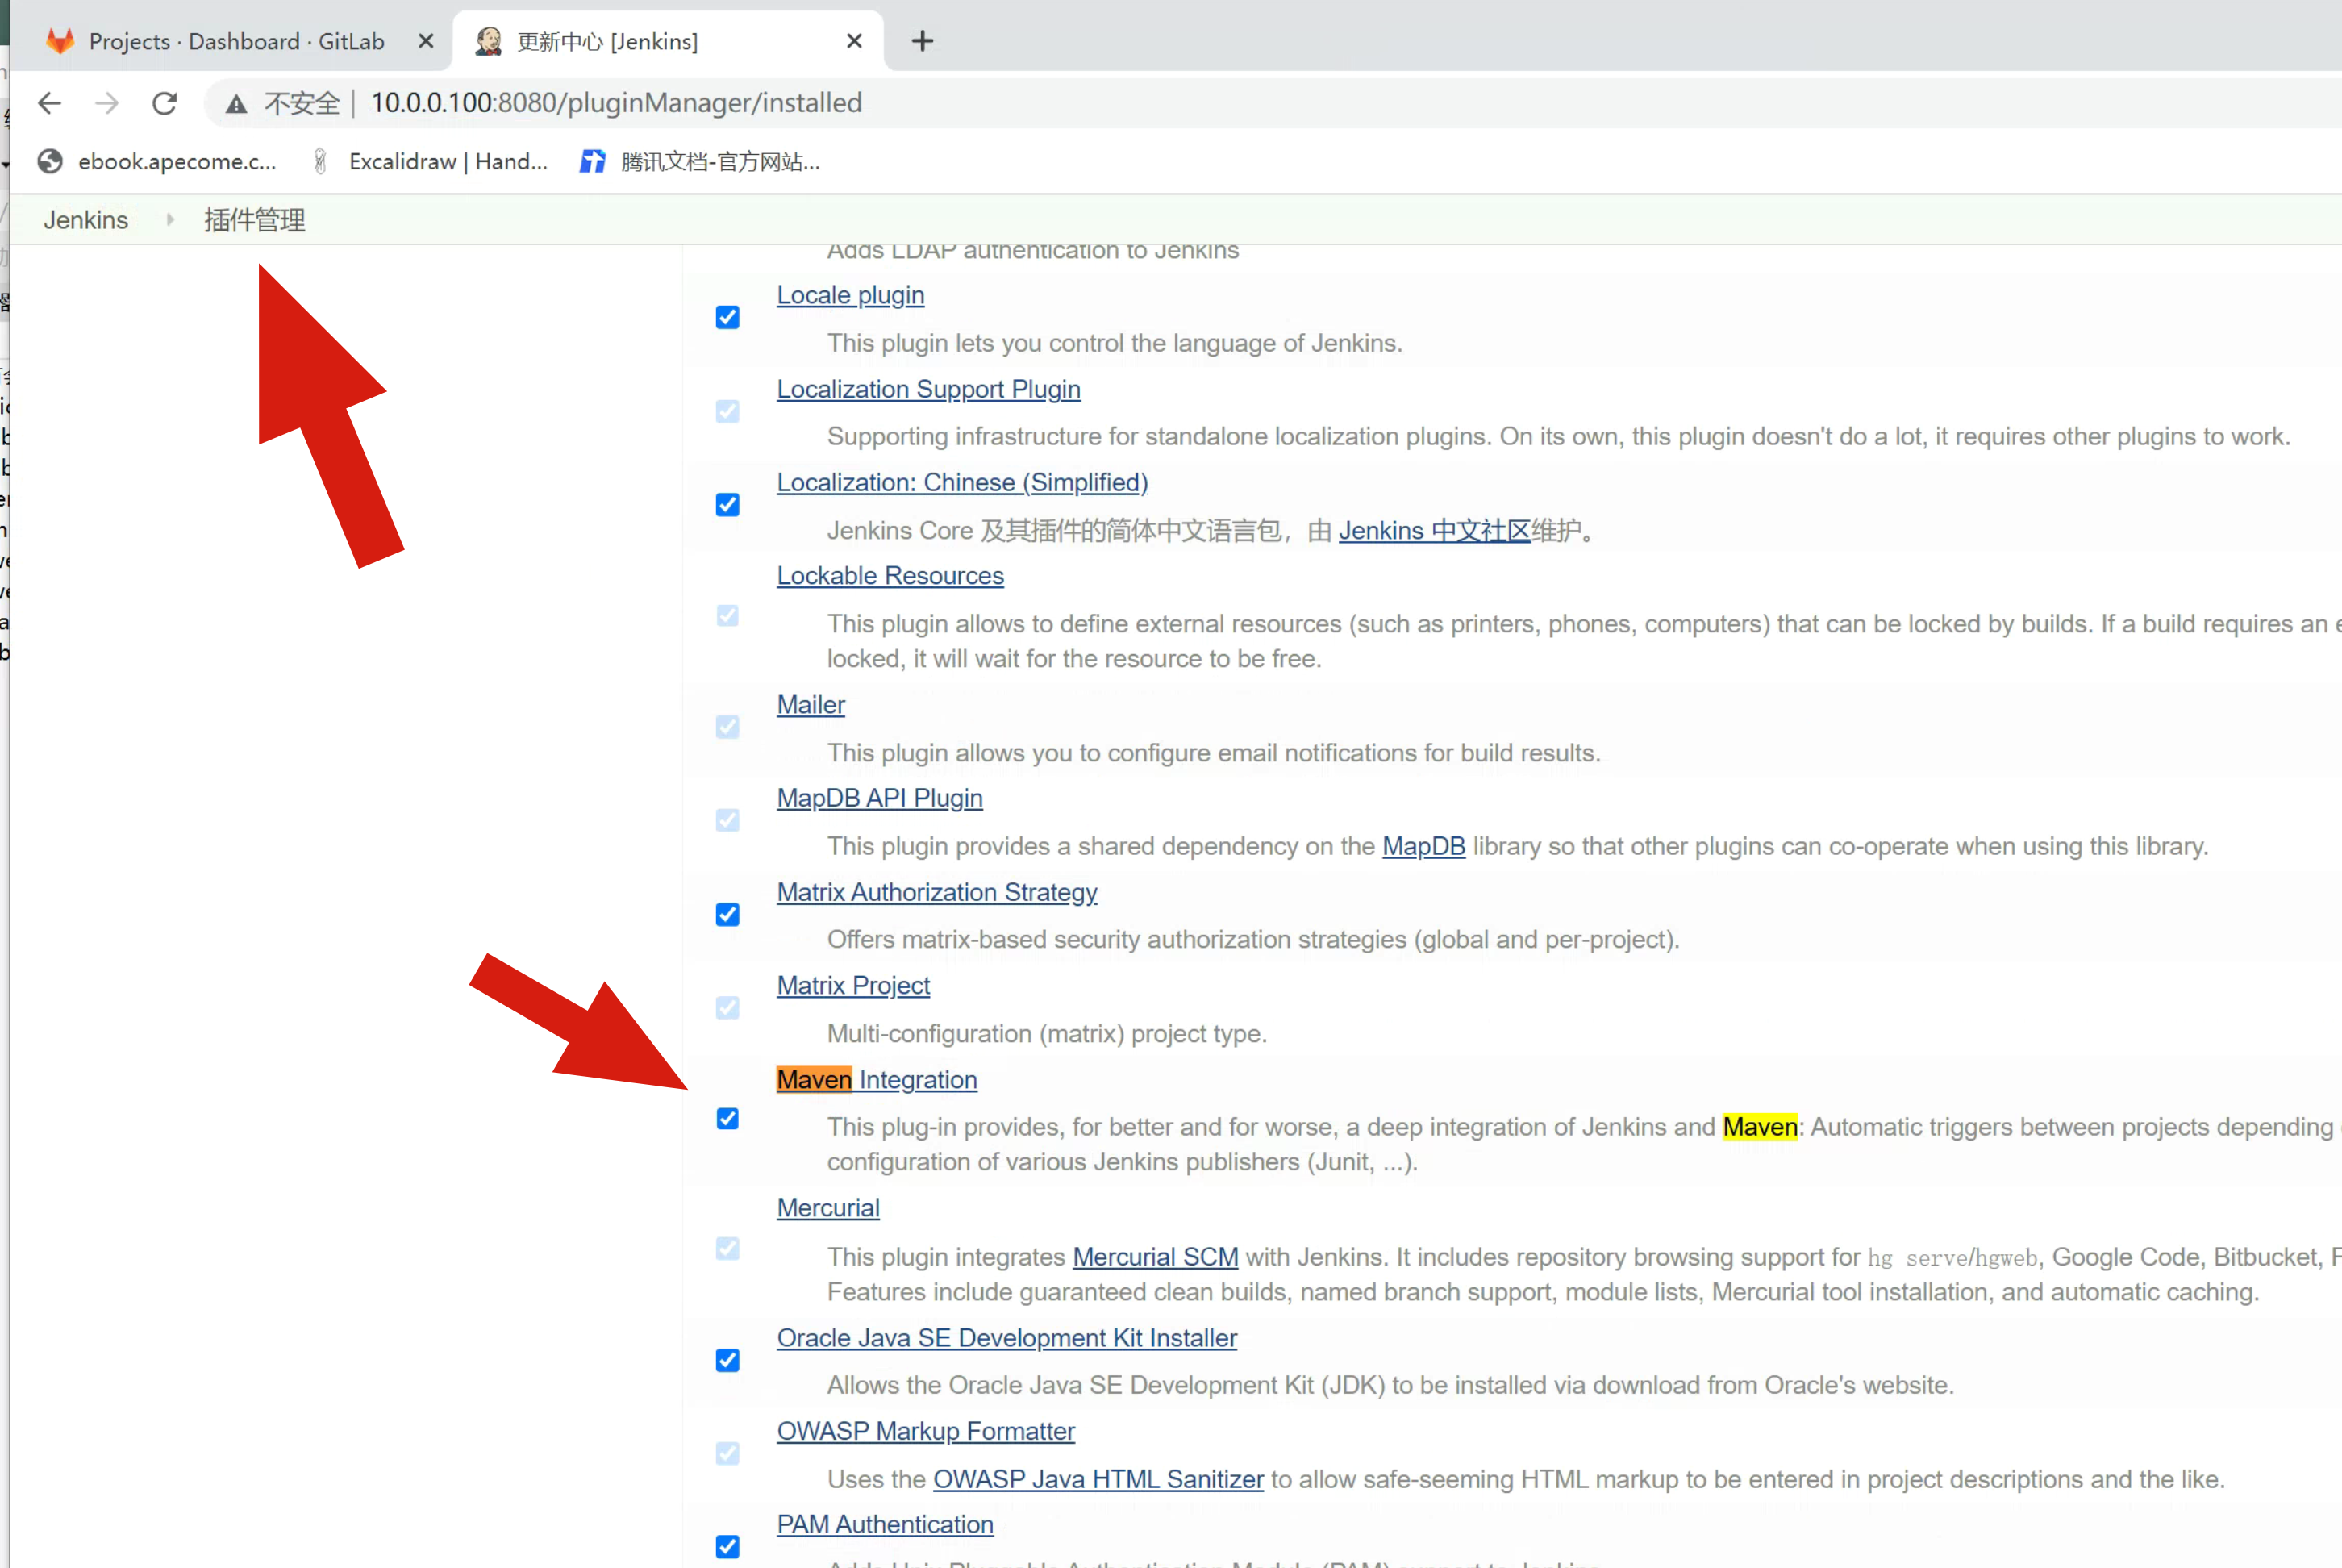The width and height of the screenshot is (2342, 1568).
Task: Open the Maven Integration plugin link
Action: [877, 1080]
